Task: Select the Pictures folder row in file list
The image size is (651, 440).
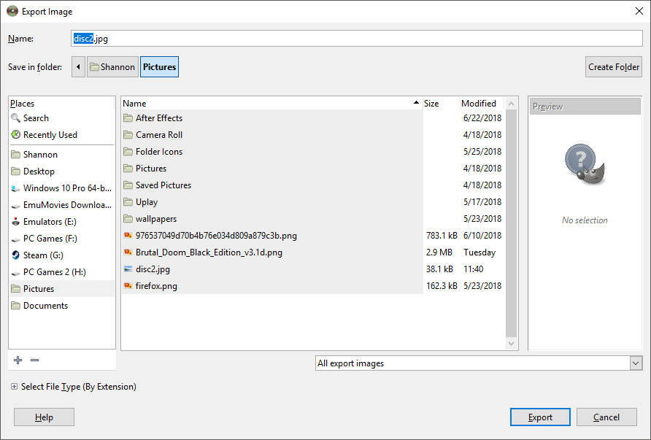Action: pyautogui.click(x=272, y=169)
